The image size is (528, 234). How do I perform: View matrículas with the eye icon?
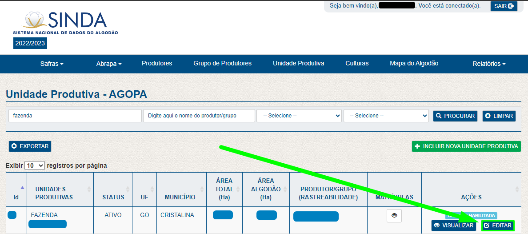click(394, 215)
